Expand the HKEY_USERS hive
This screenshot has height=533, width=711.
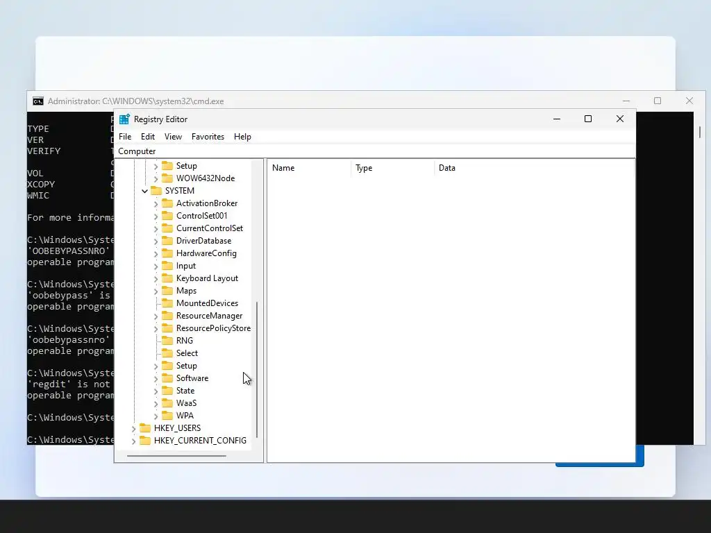coord(133,428)
